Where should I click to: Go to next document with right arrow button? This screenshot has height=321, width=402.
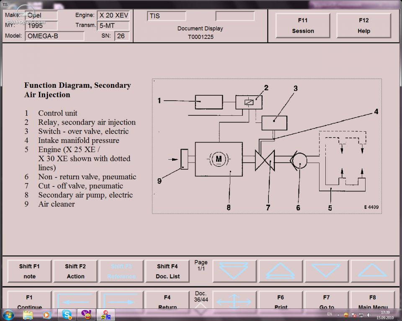tap(121, 300)
